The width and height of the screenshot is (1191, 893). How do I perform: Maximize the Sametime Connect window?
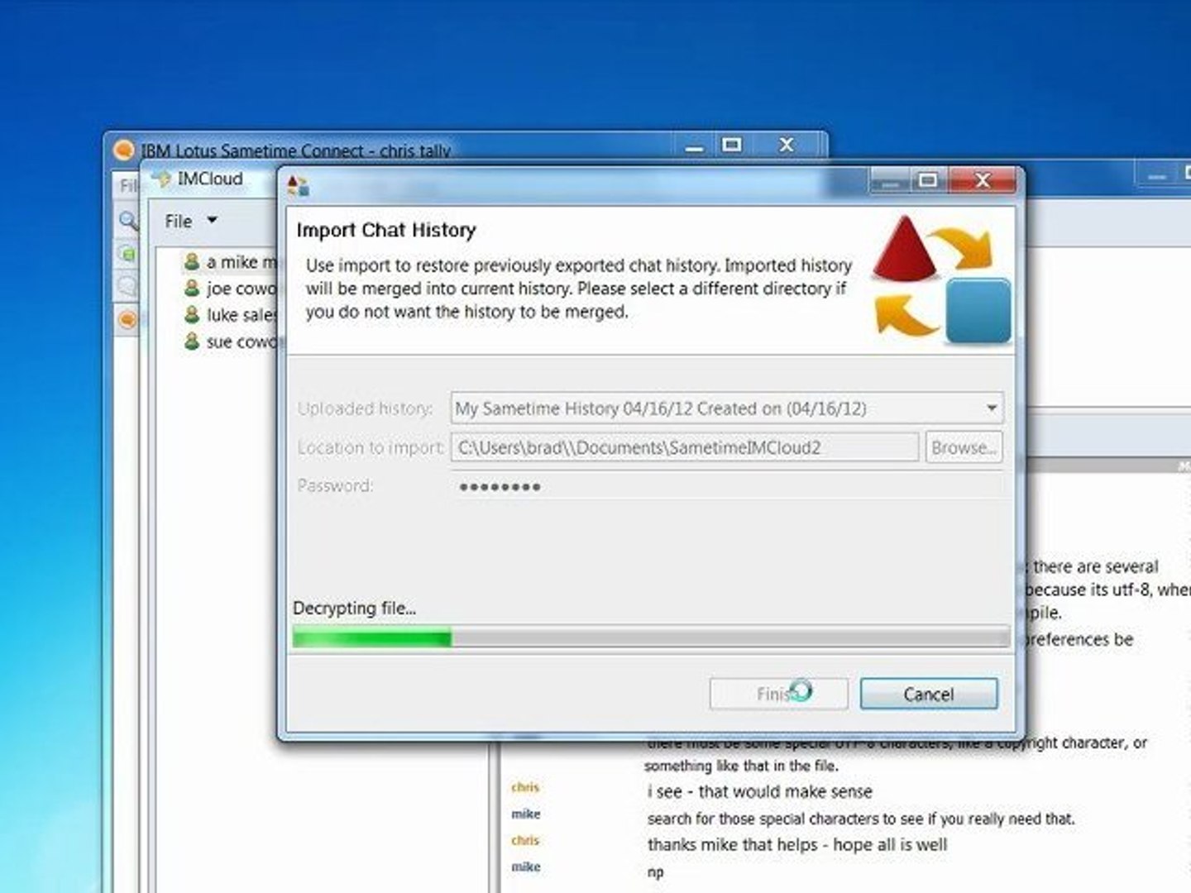[732, 146]
